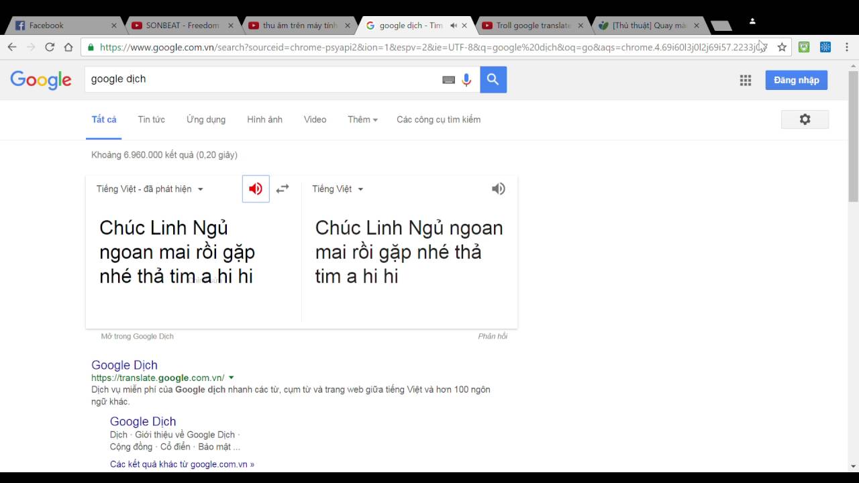Click the translated text output
The width and height of the screenshot is (859, 483).
point(409,252)
